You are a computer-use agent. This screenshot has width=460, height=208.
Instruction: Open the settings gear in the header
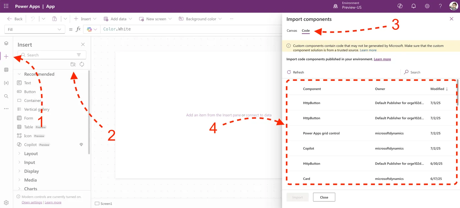click(427, 6)
